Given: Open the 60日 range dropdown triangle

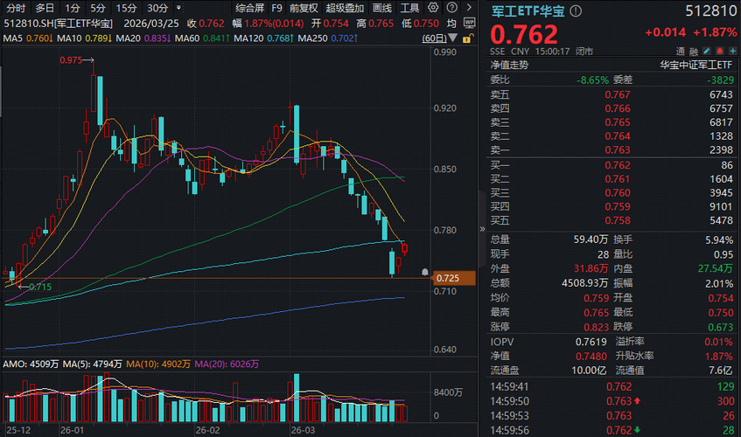Looking at the screenshot, I should pyautogui.click(x=452, y=38).
